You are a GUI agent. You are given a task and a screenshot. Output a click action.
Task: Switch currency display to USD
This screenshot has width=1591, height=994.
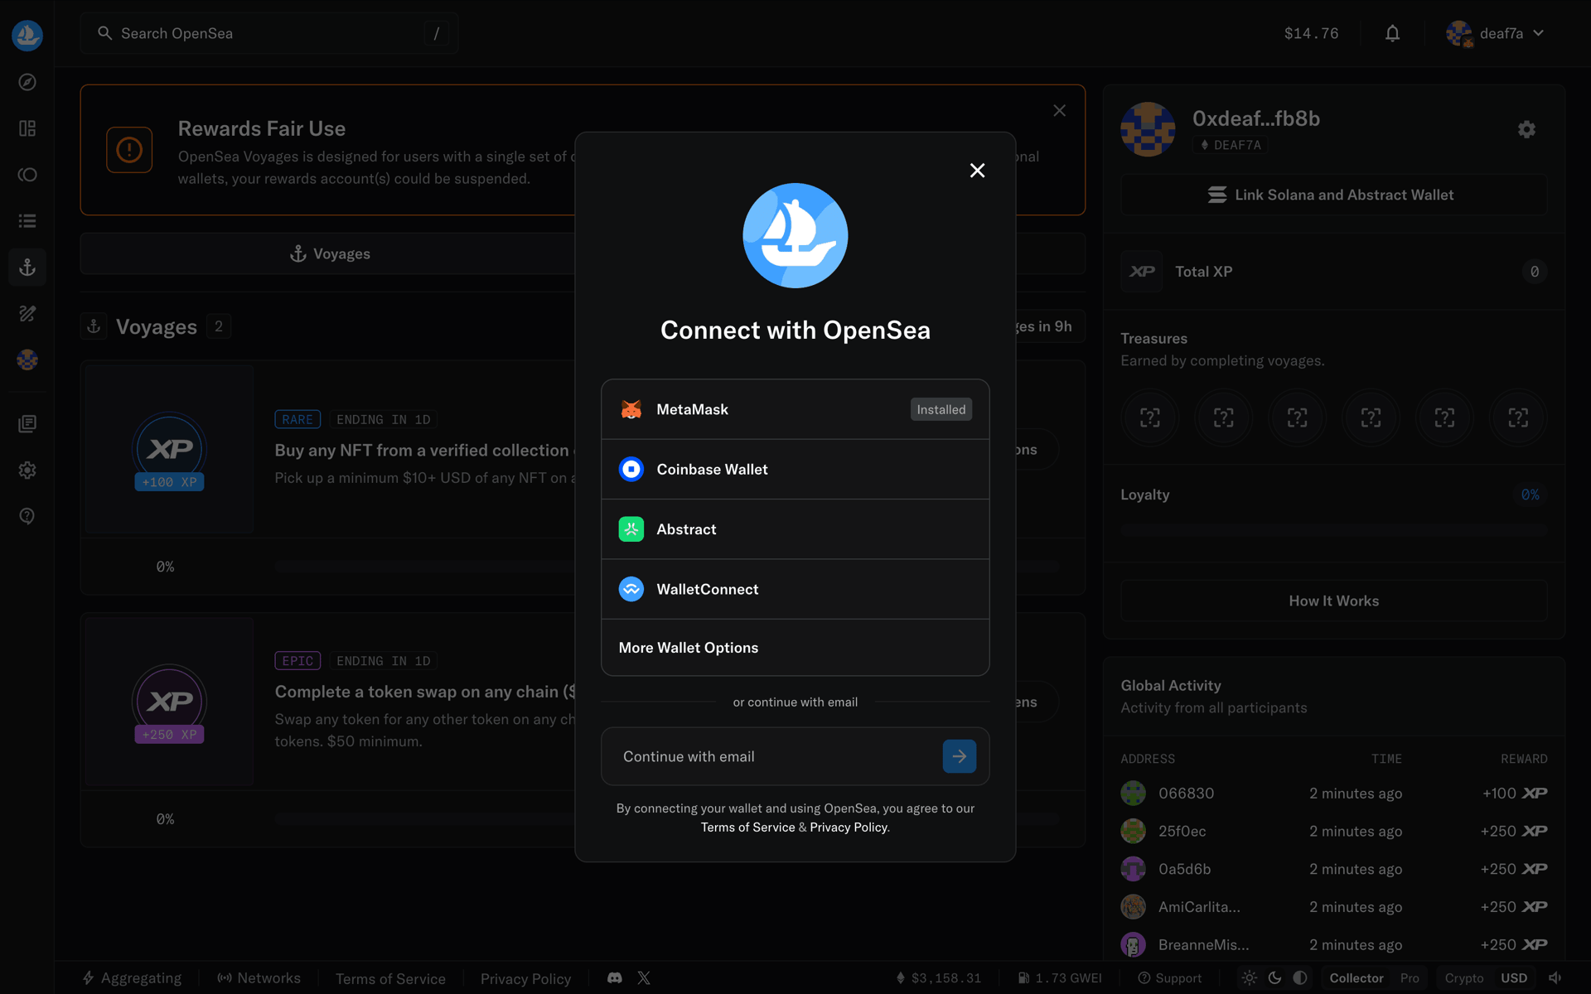pos(1514,978)
